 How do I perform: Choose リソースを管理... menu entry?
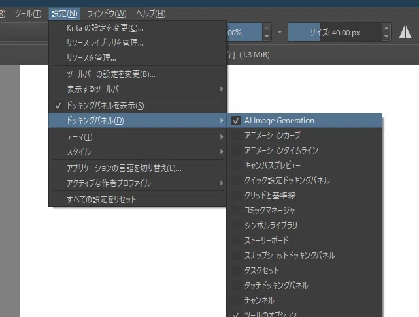[138, 57]
